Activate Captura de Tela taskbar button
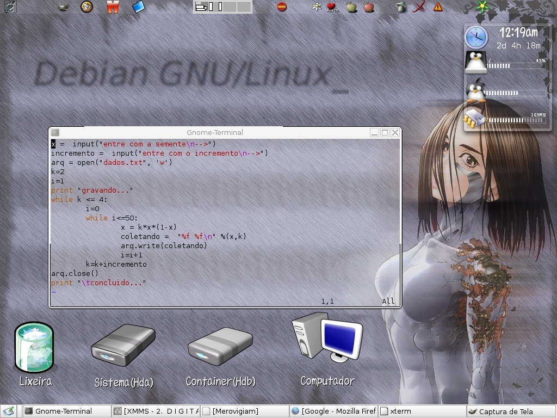The width and height of the screenshot is (557, 418). pyautogui.click(x=511, y=411)
